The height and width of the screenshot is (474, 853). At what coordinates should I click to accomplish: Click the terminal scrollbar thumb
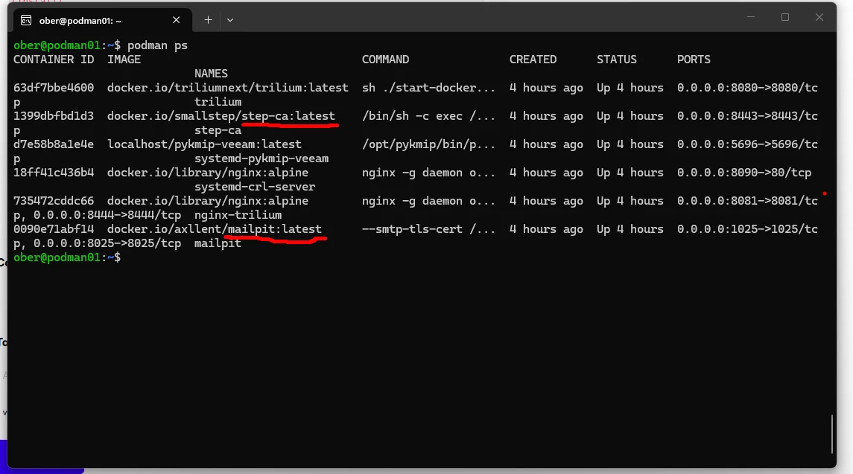click(x=832, y=434)
